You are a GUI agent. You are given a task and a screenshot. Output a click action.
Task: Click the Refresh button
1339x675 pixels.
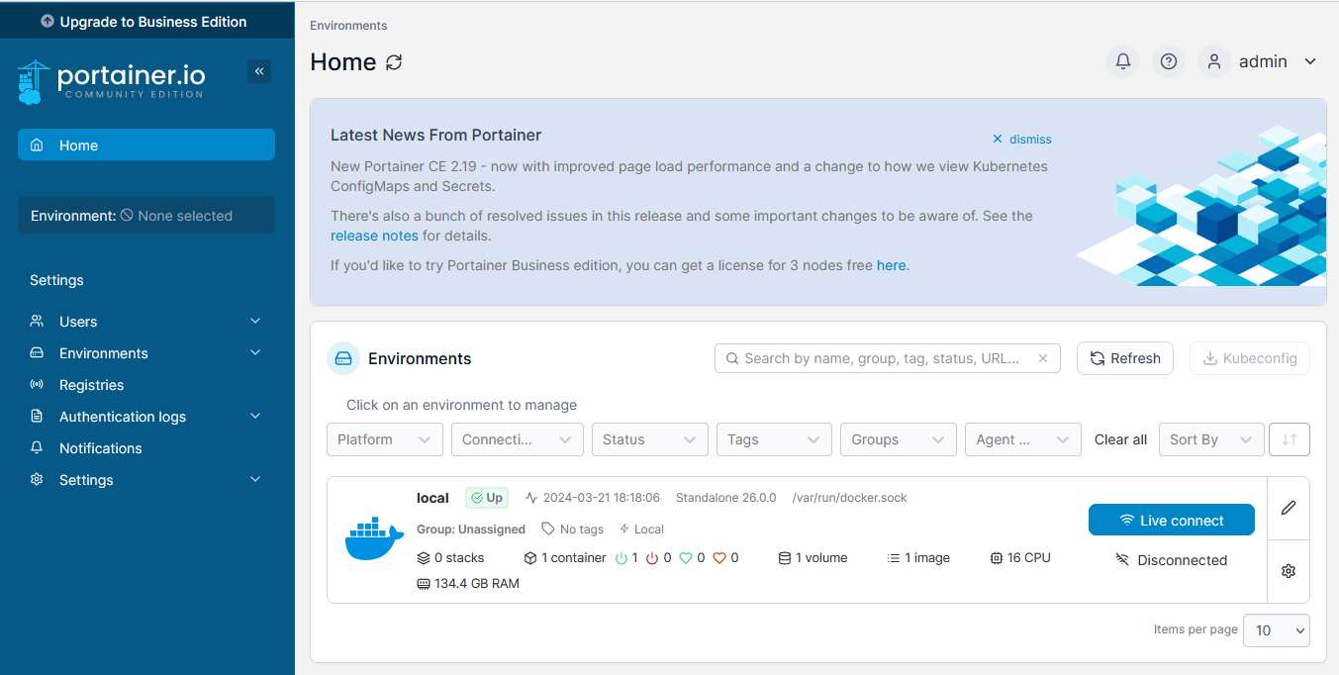tap(1125, 358)
